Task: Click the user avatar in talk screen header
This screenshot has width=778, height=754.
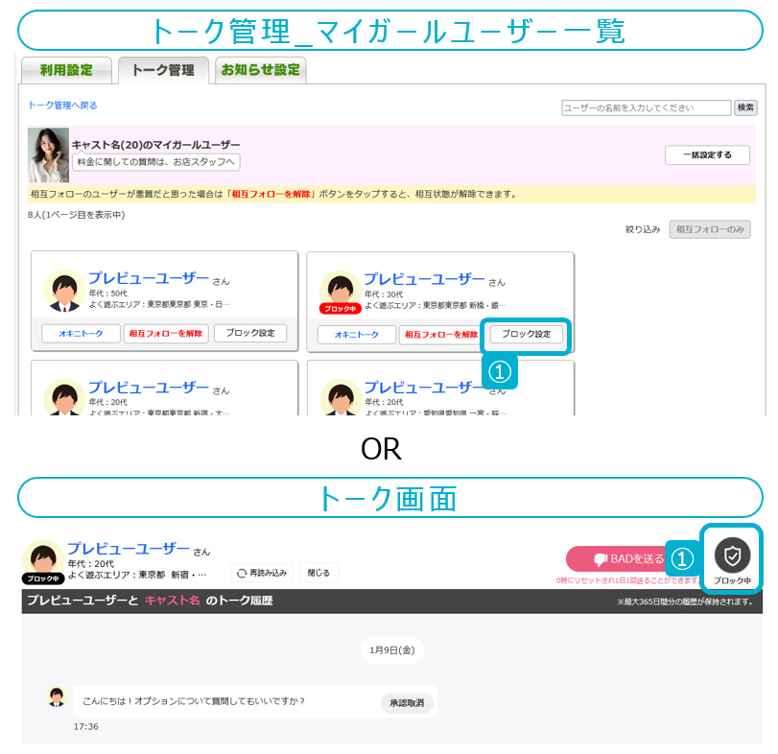Action: (43, 560)
